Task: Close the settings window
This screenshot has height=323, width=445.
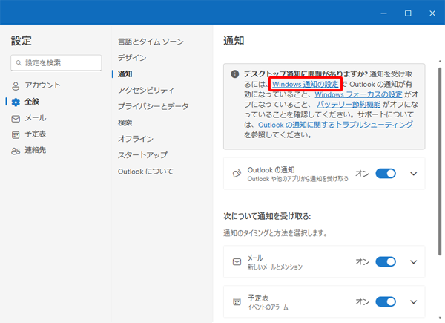Action: point(432,13)
